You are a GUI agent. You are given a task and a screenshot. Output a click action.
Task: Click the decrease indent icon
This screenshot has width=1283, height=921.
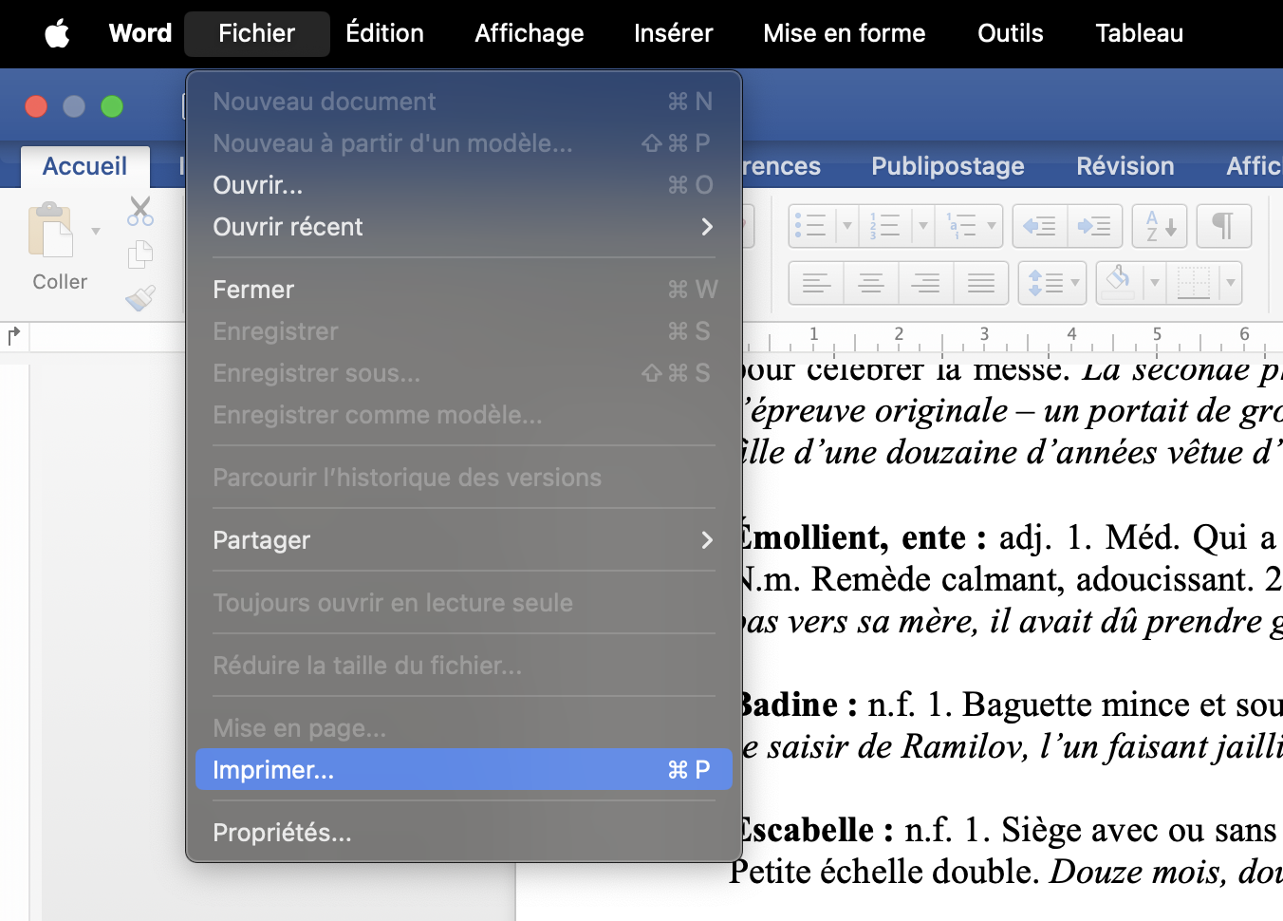coord(1040,226)
